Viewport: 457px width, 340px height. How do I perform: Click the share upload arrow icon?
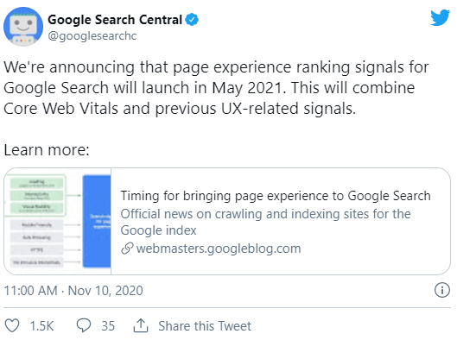141,325
